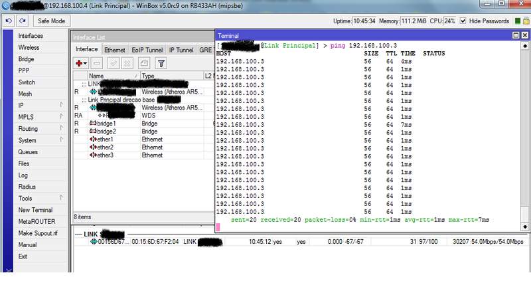531x285 pixels.
Task: Click the Remove minus button
Action: tap(97, 63)
